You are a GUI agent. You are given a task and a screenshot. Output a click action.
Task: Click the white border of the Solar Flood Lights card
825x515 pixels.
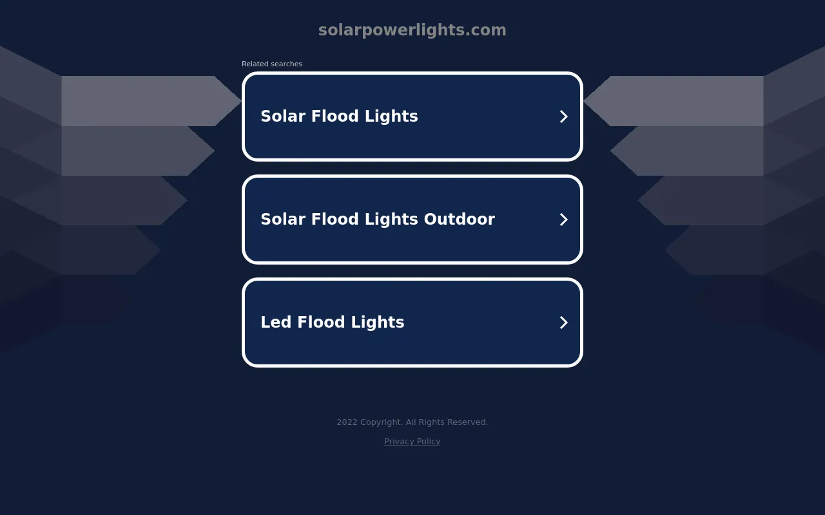click(412, 73)
